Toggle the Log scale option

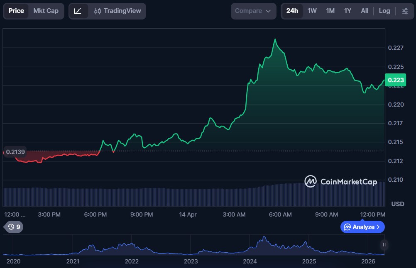[x=384, y=11]
